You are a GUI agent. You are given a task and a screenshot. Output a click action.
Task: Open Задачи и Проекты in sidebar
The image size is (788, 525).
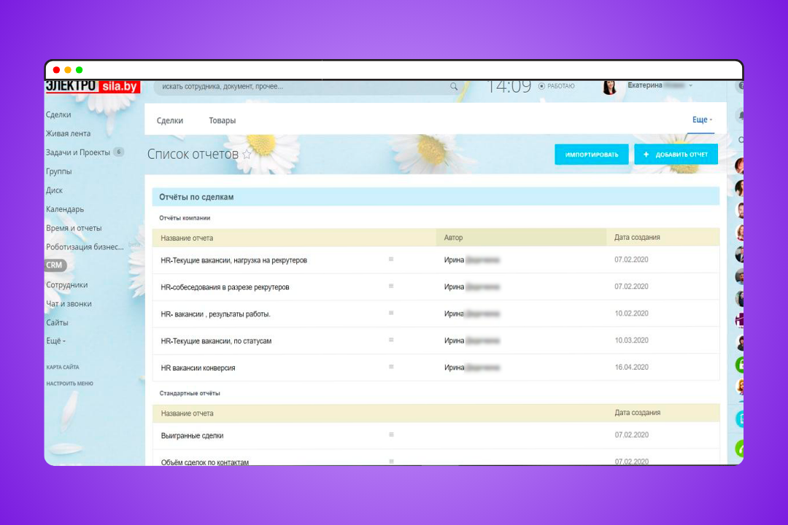pos(78,152)
